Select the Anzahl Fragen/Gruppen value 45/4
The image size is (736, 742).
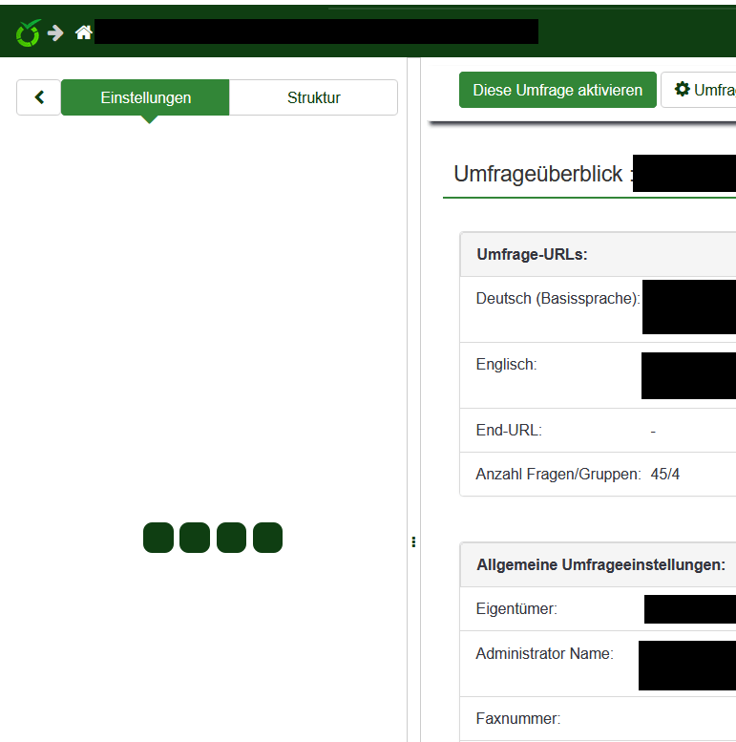point(665,474)
